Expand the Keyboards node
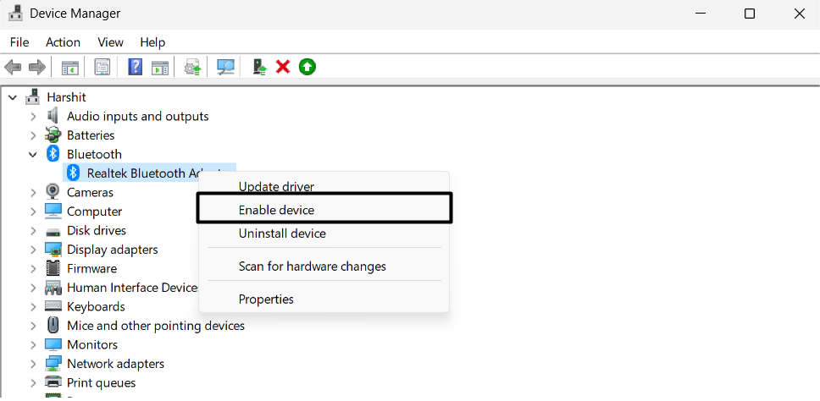Image resolution: width=820 pixels, height=401 pixels. click(x=33, y=306)
